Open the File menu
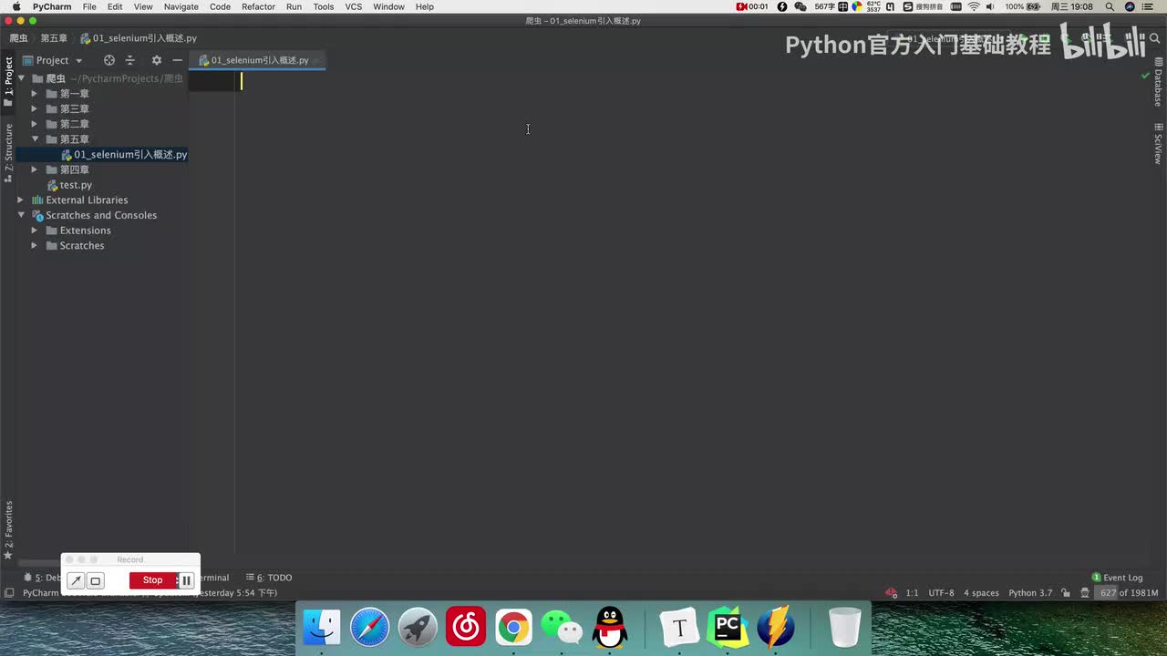 pos(89,6)
